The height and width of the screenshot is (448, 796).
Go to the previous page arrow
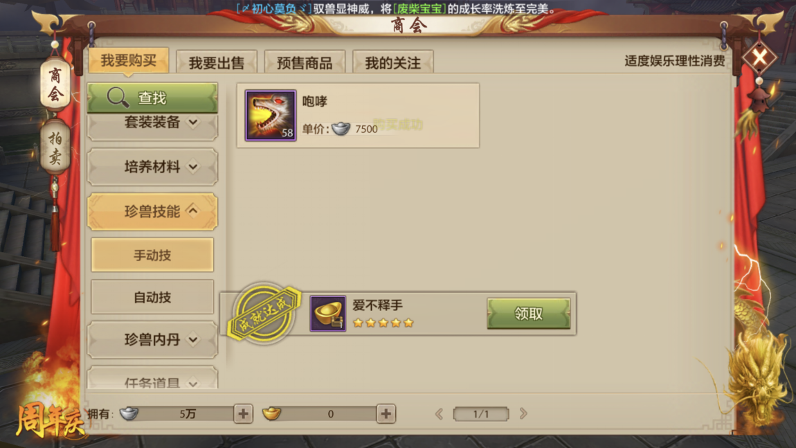439,413
